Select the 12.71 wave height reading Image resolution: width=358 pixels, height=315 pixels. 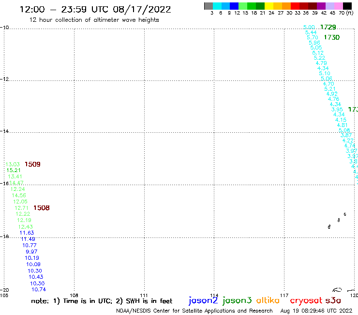[21, 208]
